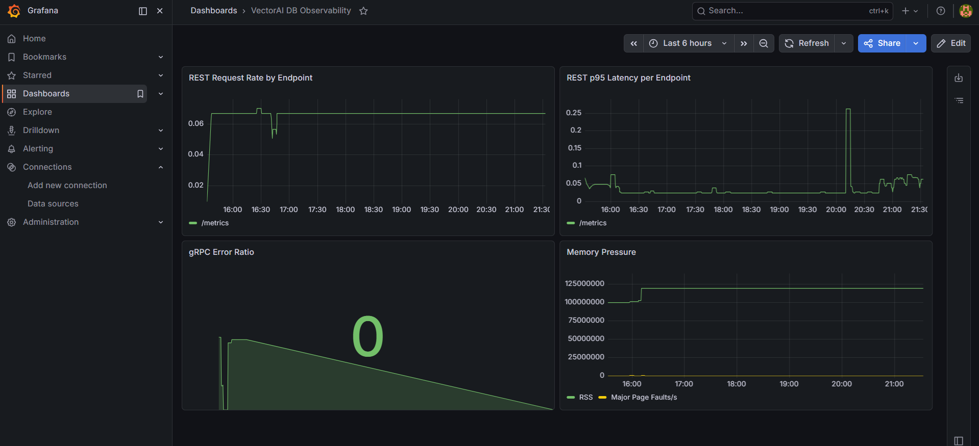Open Alerting in the sidebar
The image size is (979, 446).
point(38,149)
